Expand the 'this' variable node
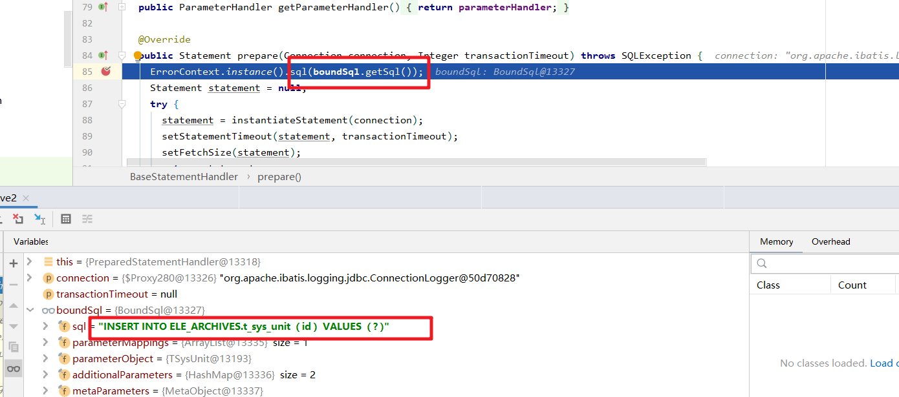The image size is (899, 397). click(29, 261)
